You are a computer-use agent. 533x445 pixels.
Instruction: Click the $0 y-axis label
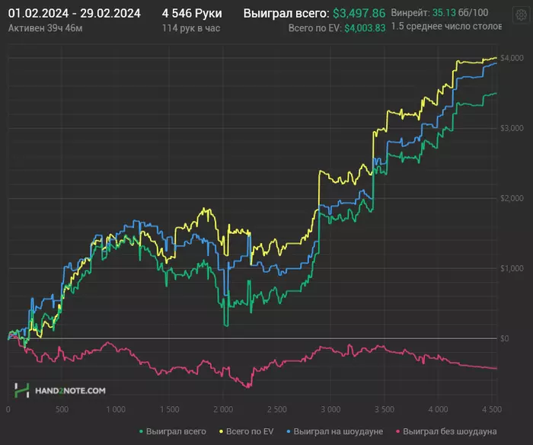(x=505, y=338)
